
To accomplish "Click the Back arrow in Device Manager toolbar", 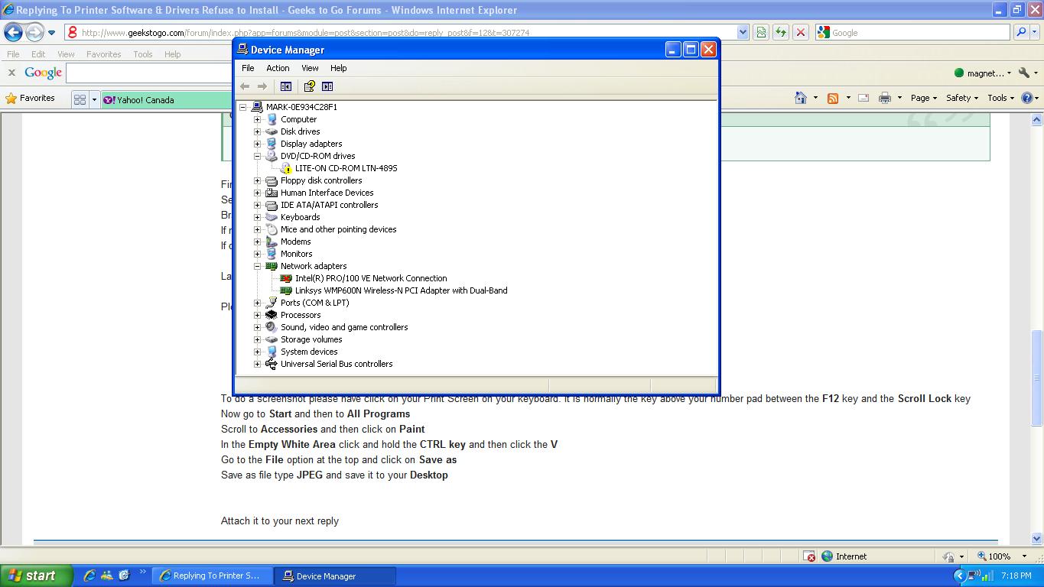I will click(245, 86).
